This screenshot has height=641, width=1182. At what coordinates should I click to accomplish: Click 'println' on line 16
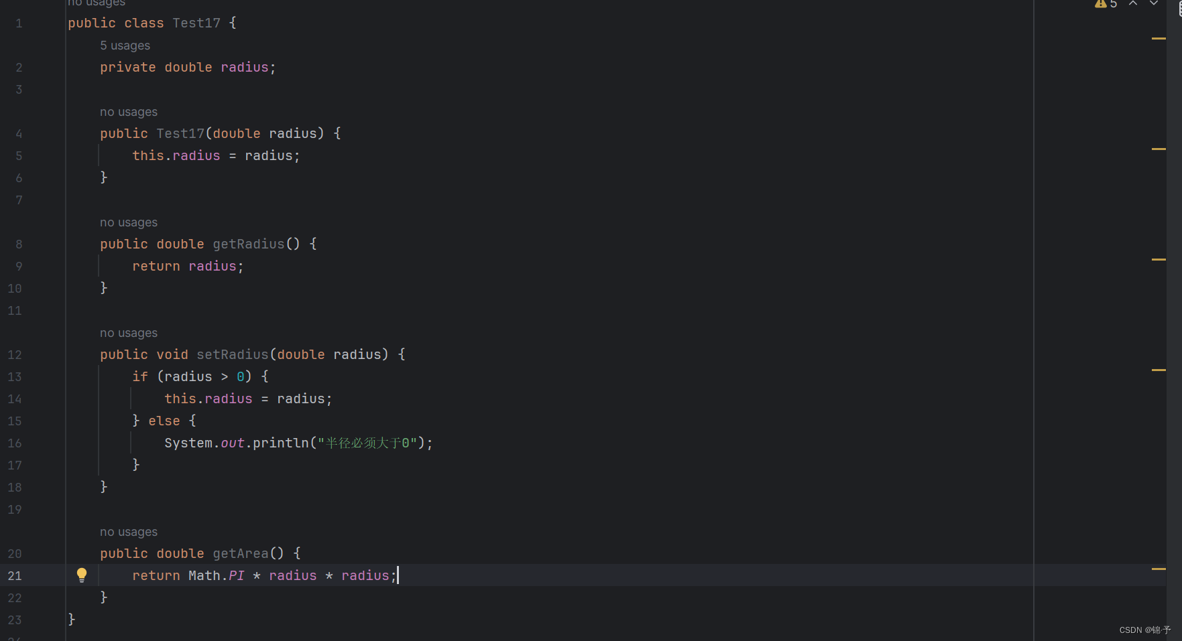pyautogui.click(x=281, y=443)
